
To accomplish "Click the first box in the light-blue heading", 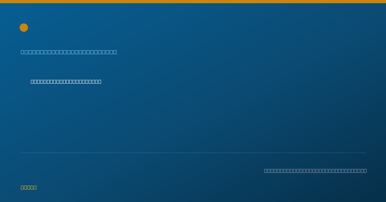I will tap(23, 52).
